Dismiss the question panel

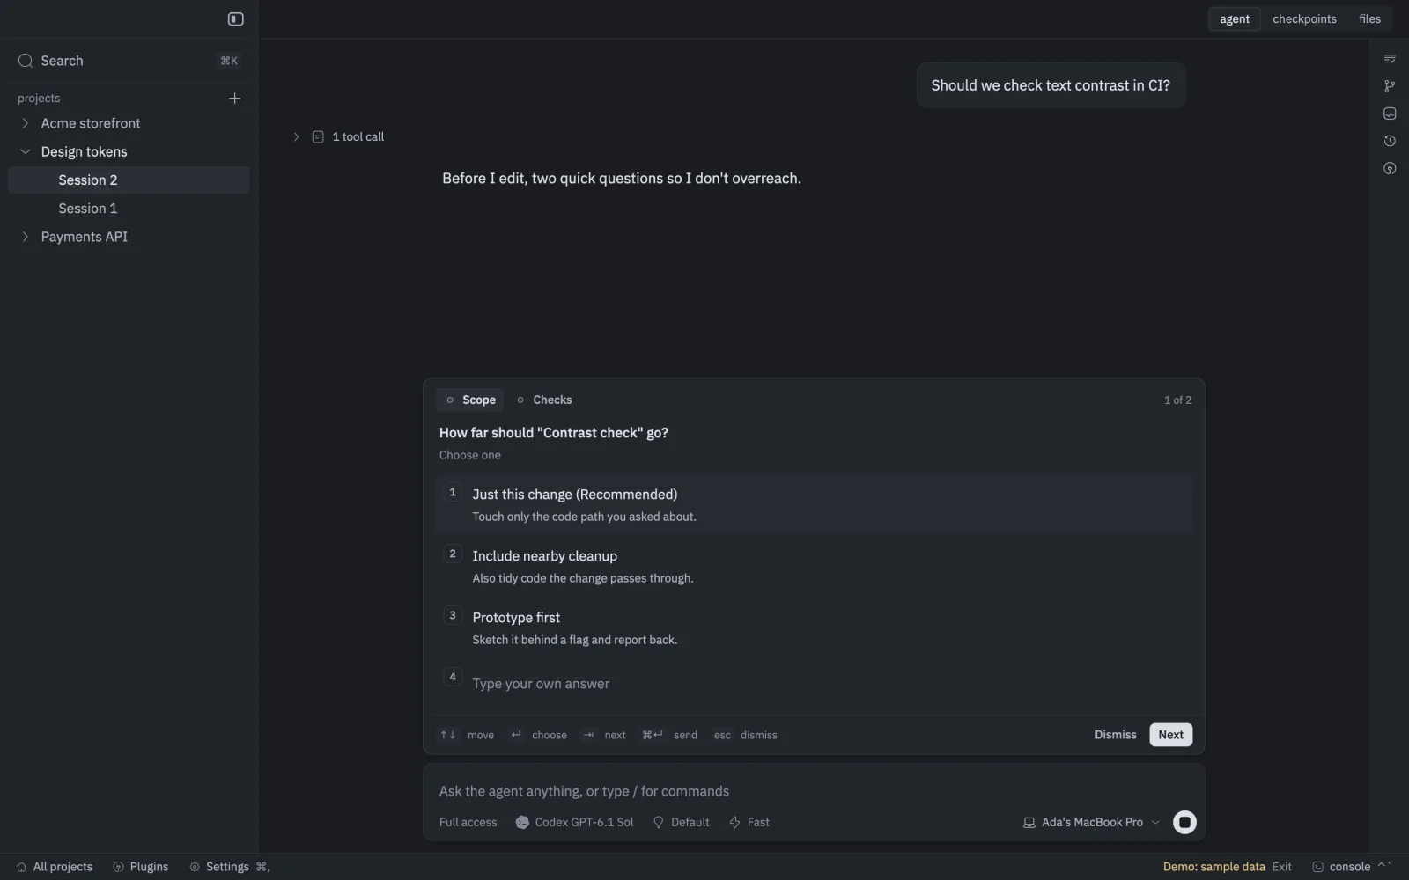coord(1115,735)
